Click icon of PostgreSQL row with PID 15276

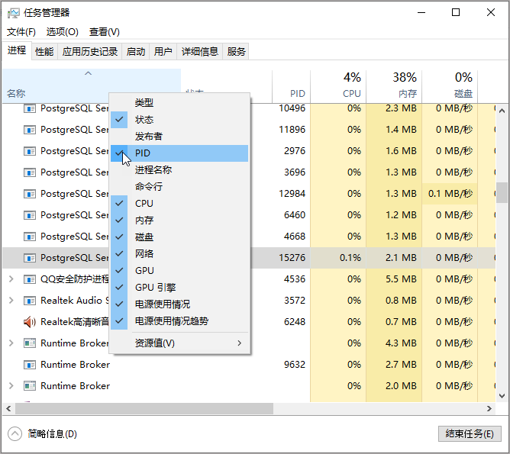(30, 258)
